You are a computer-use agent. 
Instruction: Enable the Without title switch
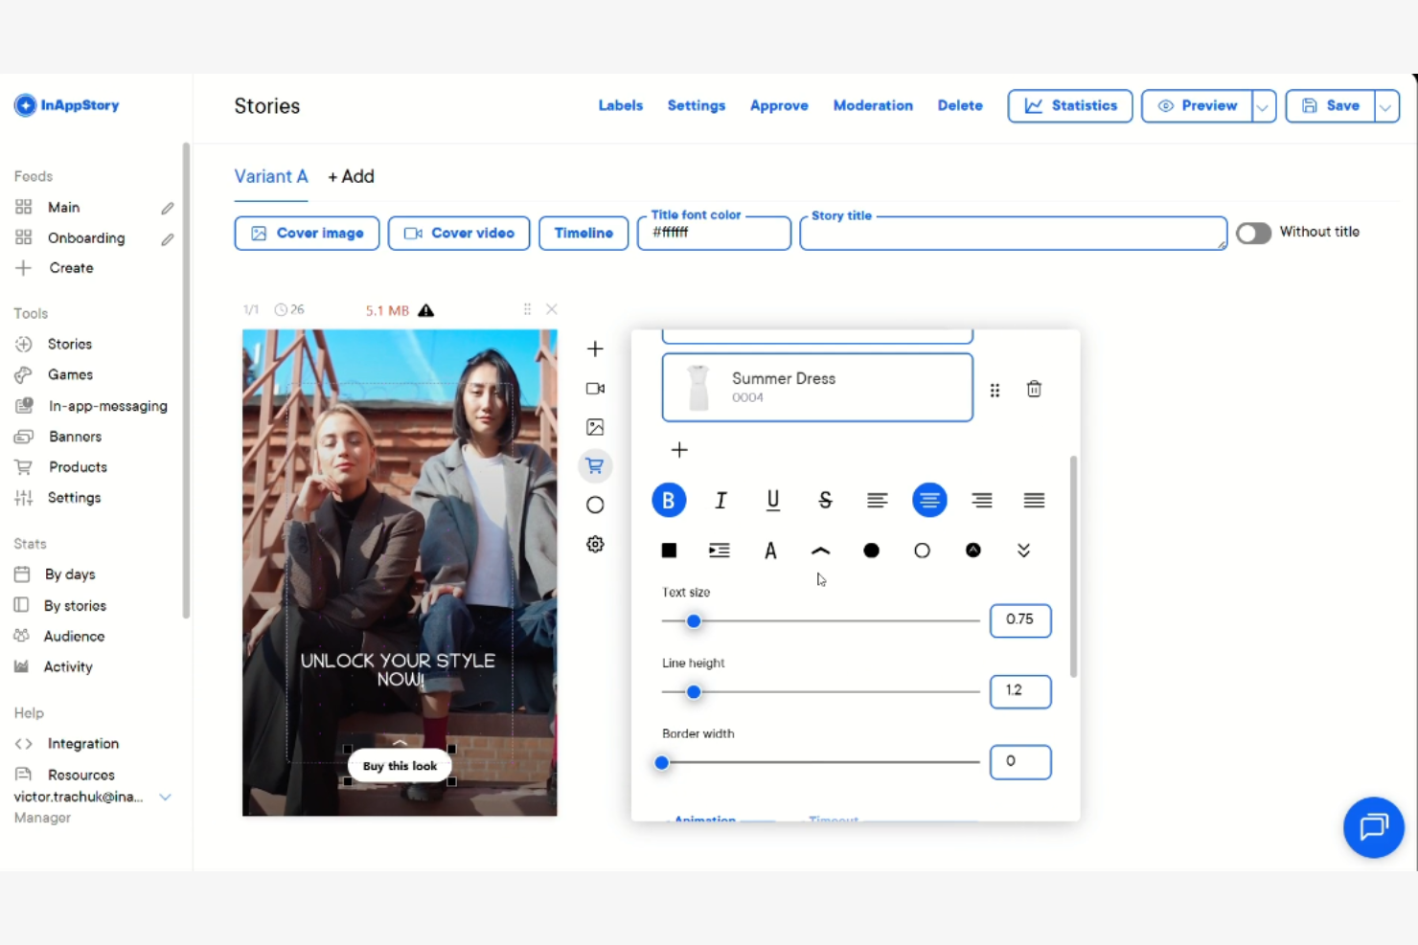tap(1253, 233)
